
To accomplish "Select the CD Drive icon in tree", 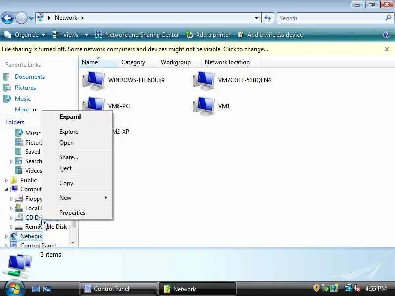I will [x=19, y=217].
